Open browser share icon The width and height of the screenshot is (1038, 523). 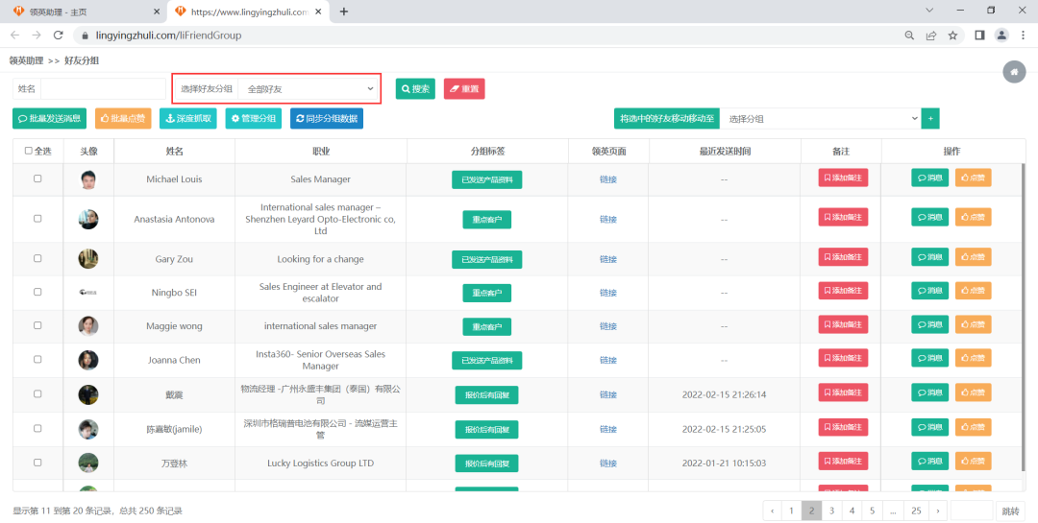[931, 36]
